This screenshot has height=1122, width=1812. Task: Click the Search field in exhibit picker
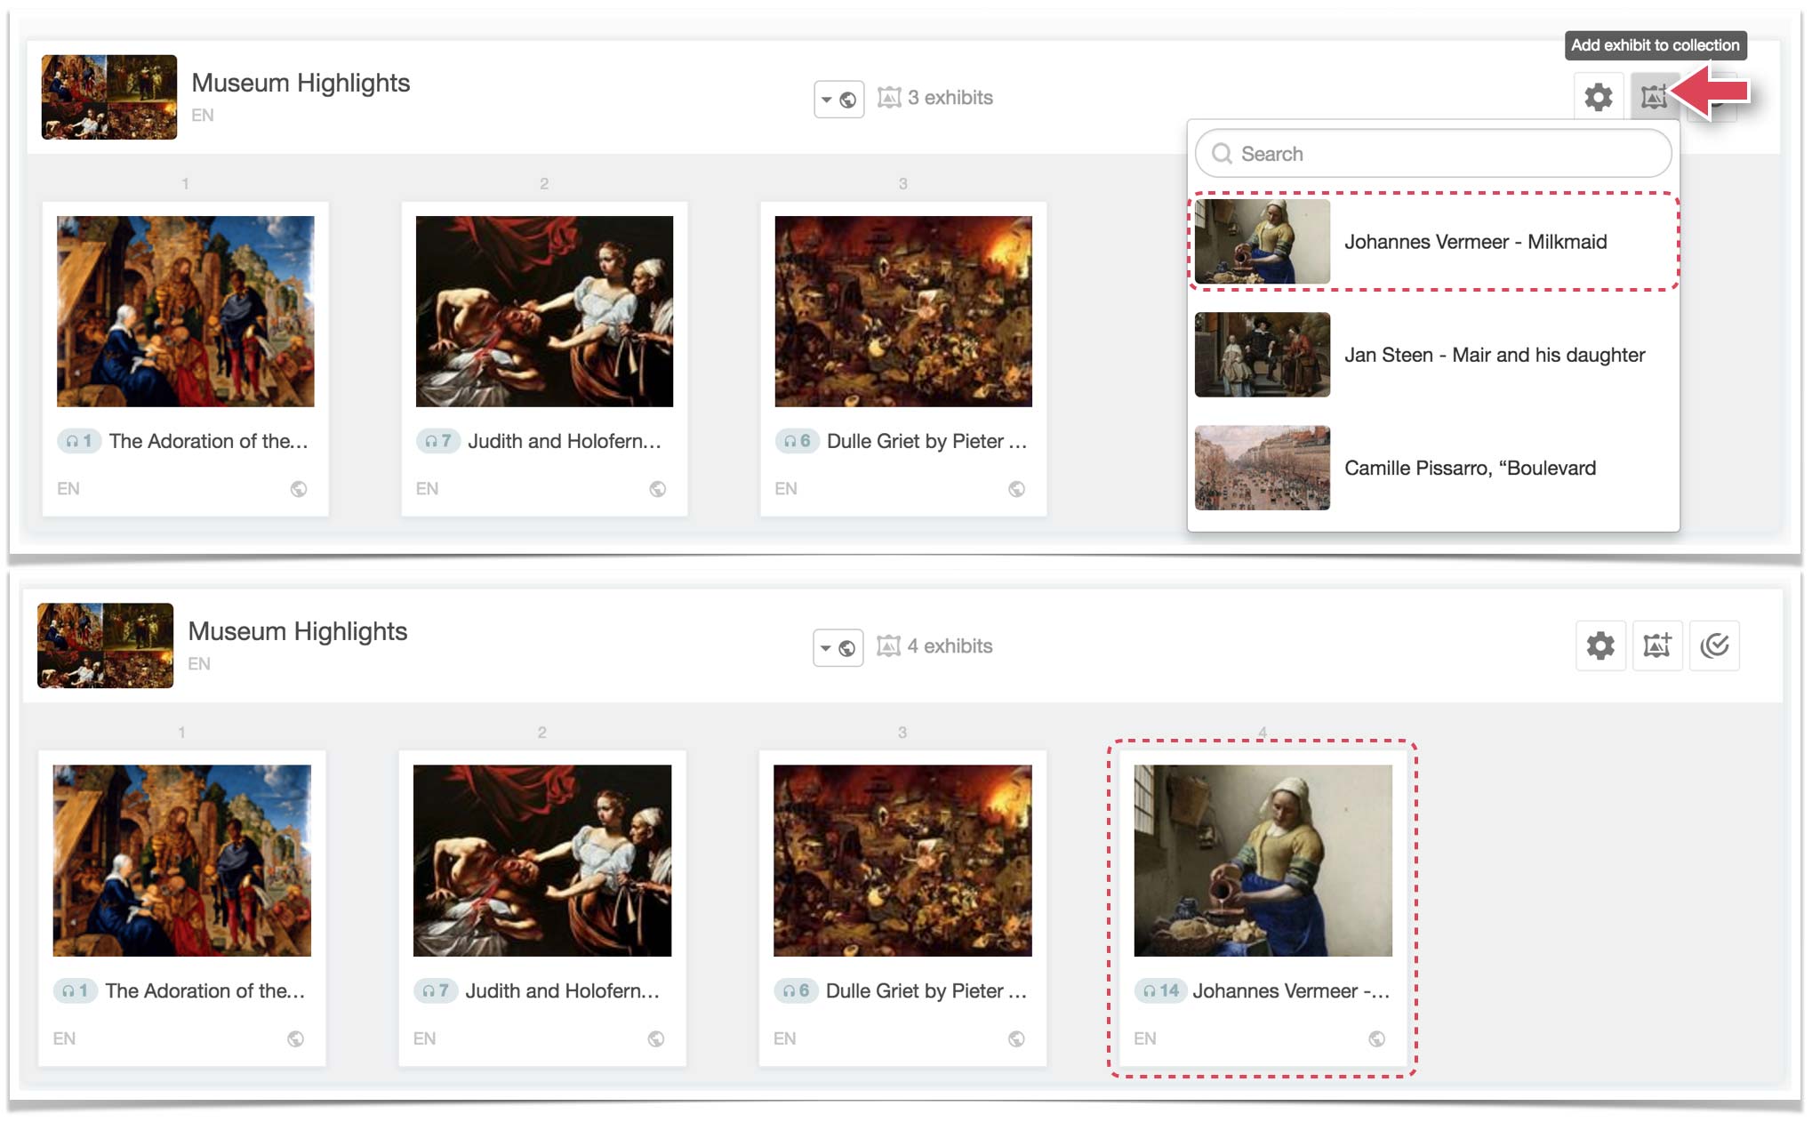tap(1433, 154)
